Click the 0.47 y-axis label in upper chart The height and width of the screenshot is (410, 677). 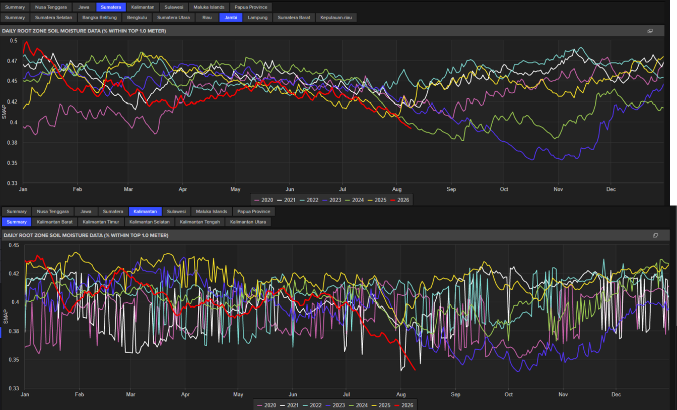click(x=12, y=61)
